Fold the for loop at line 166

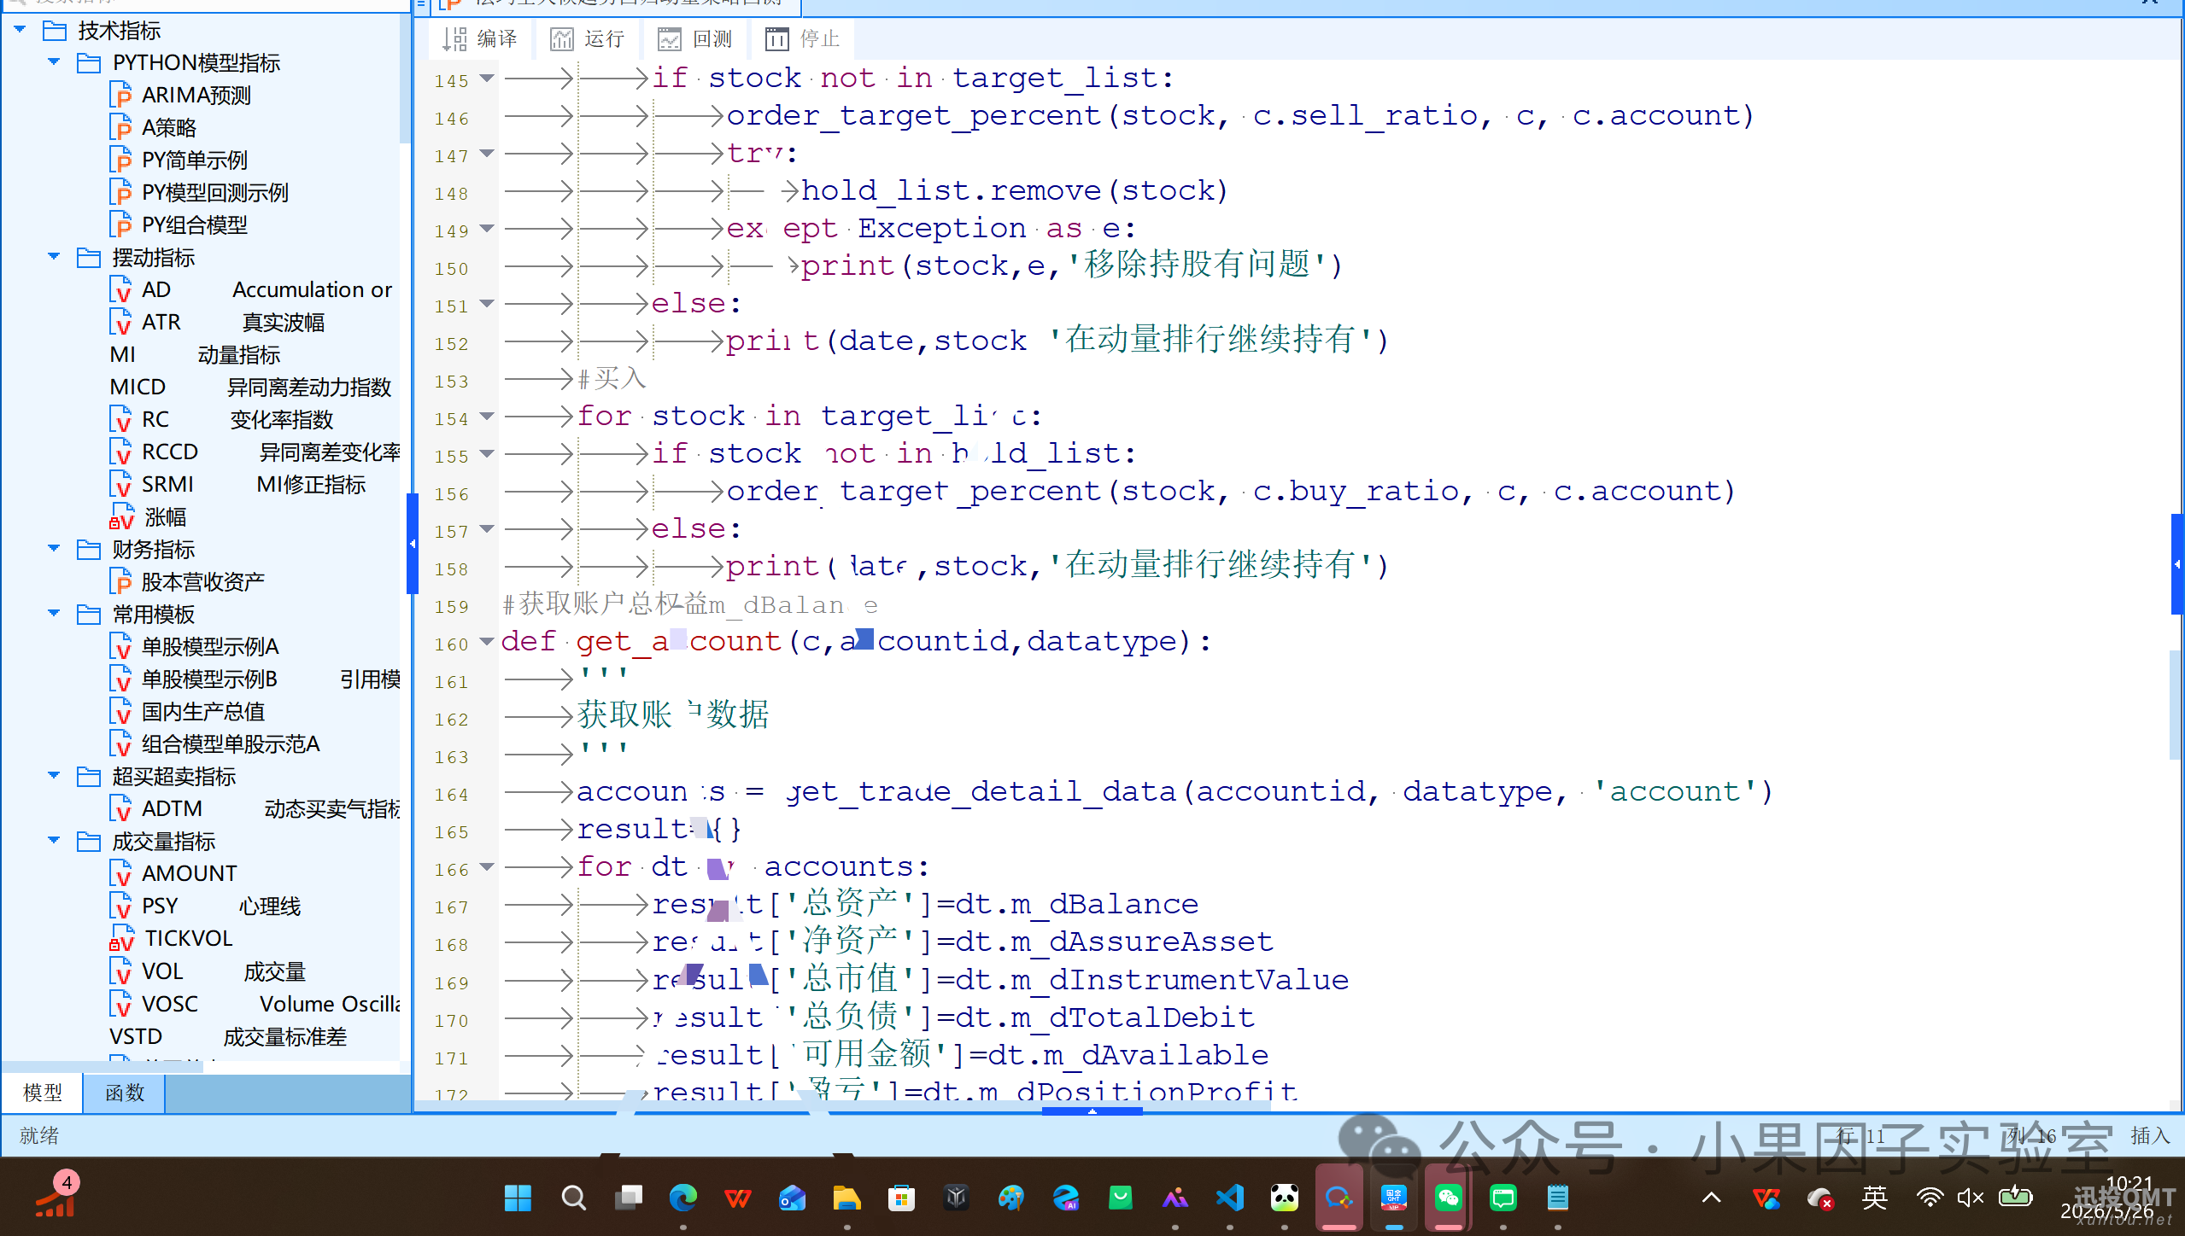pyautogui.click(x=487, y=867)
